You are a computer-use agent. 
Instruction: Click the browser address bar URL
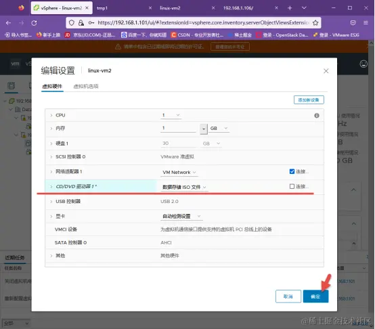(203, 23)
